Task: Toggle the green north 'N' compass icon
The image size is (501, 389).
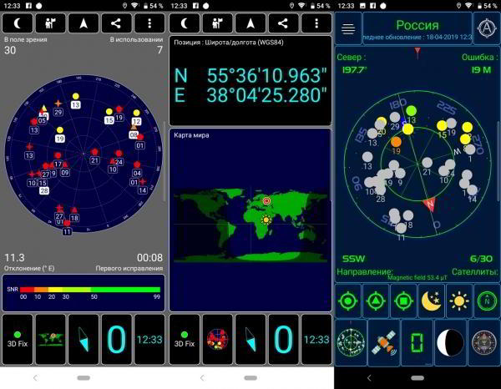Action: click(486, 301)
